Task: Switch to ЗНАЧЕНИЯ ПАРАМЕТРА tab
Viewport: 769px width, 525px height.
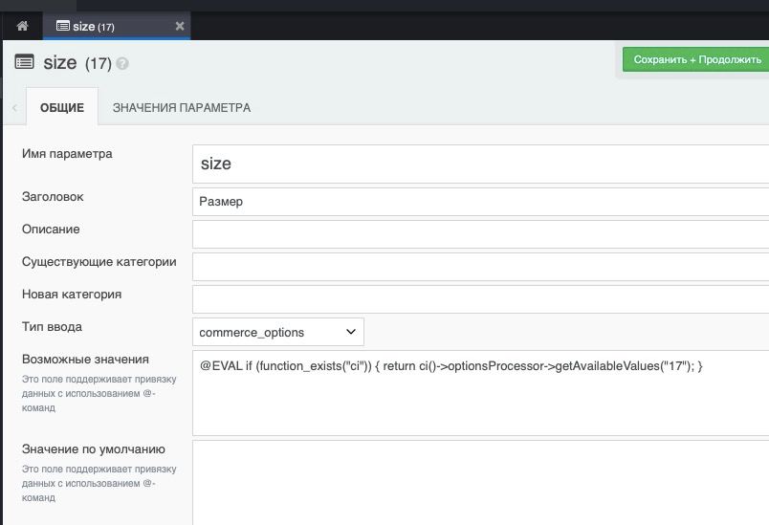Action: pos(182,107)
